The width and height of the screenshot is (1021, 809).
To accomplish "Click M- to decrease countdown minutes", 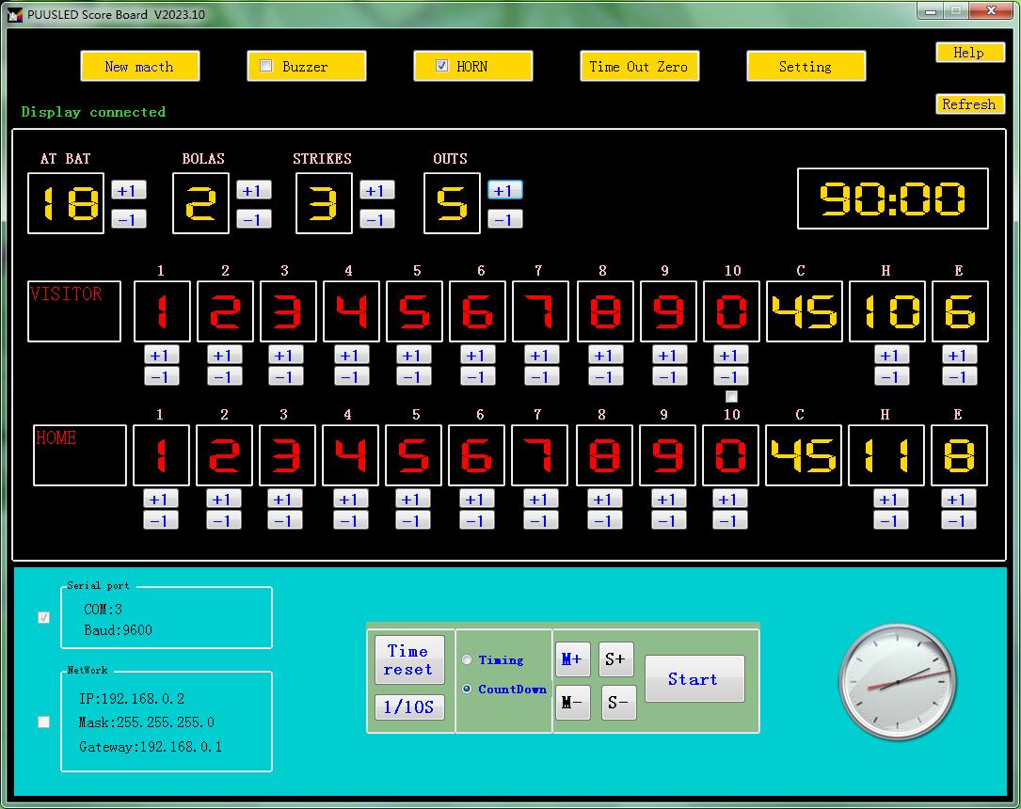I will click(x=572, y=702).
